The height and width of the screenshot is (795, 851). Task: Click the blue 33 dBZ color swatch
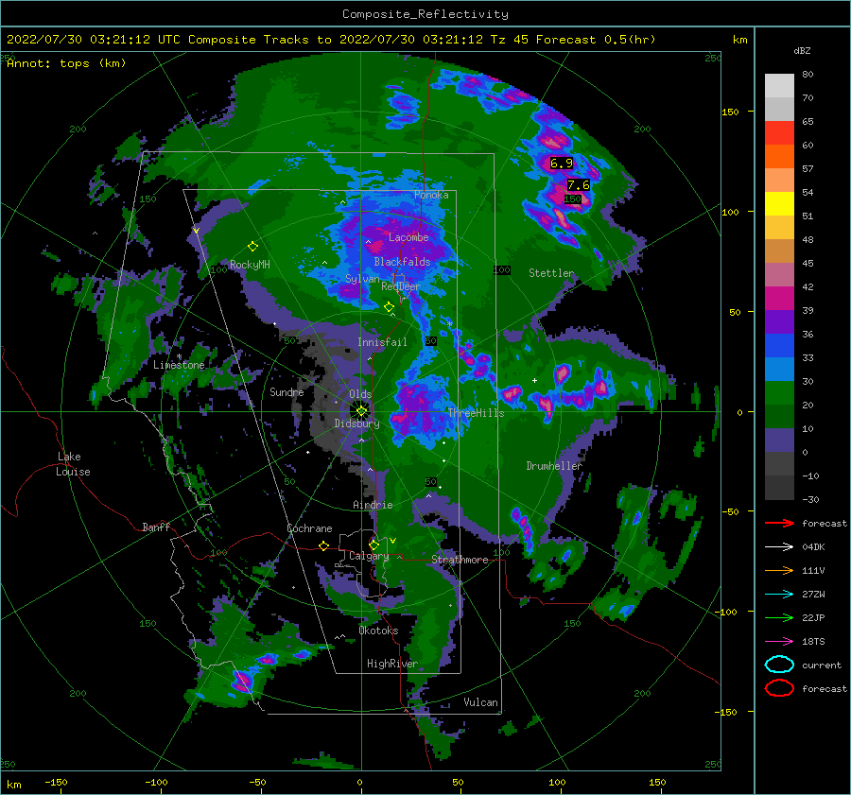(x=779, y=346)
